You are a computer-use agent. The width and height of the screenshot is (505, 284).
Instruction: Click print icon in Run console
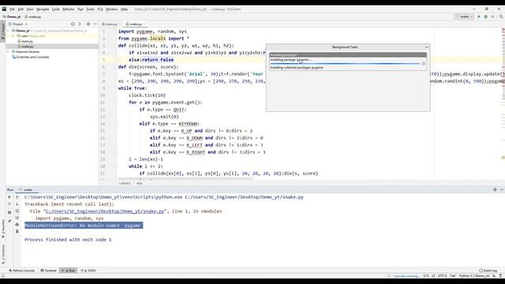click(17, 225)
